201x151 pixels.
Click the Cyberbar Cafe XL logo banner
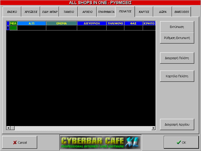(x=100, y=142)
